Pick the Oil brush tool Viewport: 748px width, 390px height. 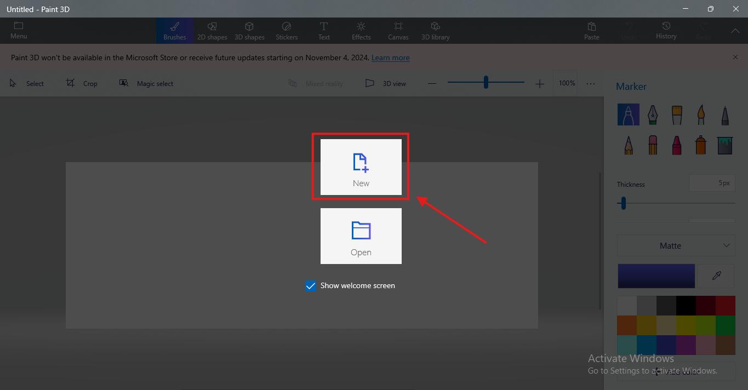(x=677, y=115)
